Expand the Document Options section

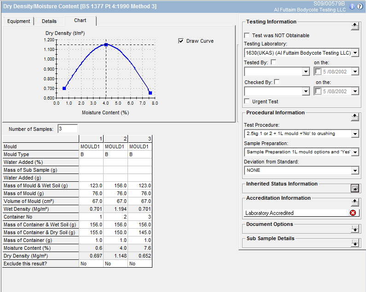[x=354, y=229]
